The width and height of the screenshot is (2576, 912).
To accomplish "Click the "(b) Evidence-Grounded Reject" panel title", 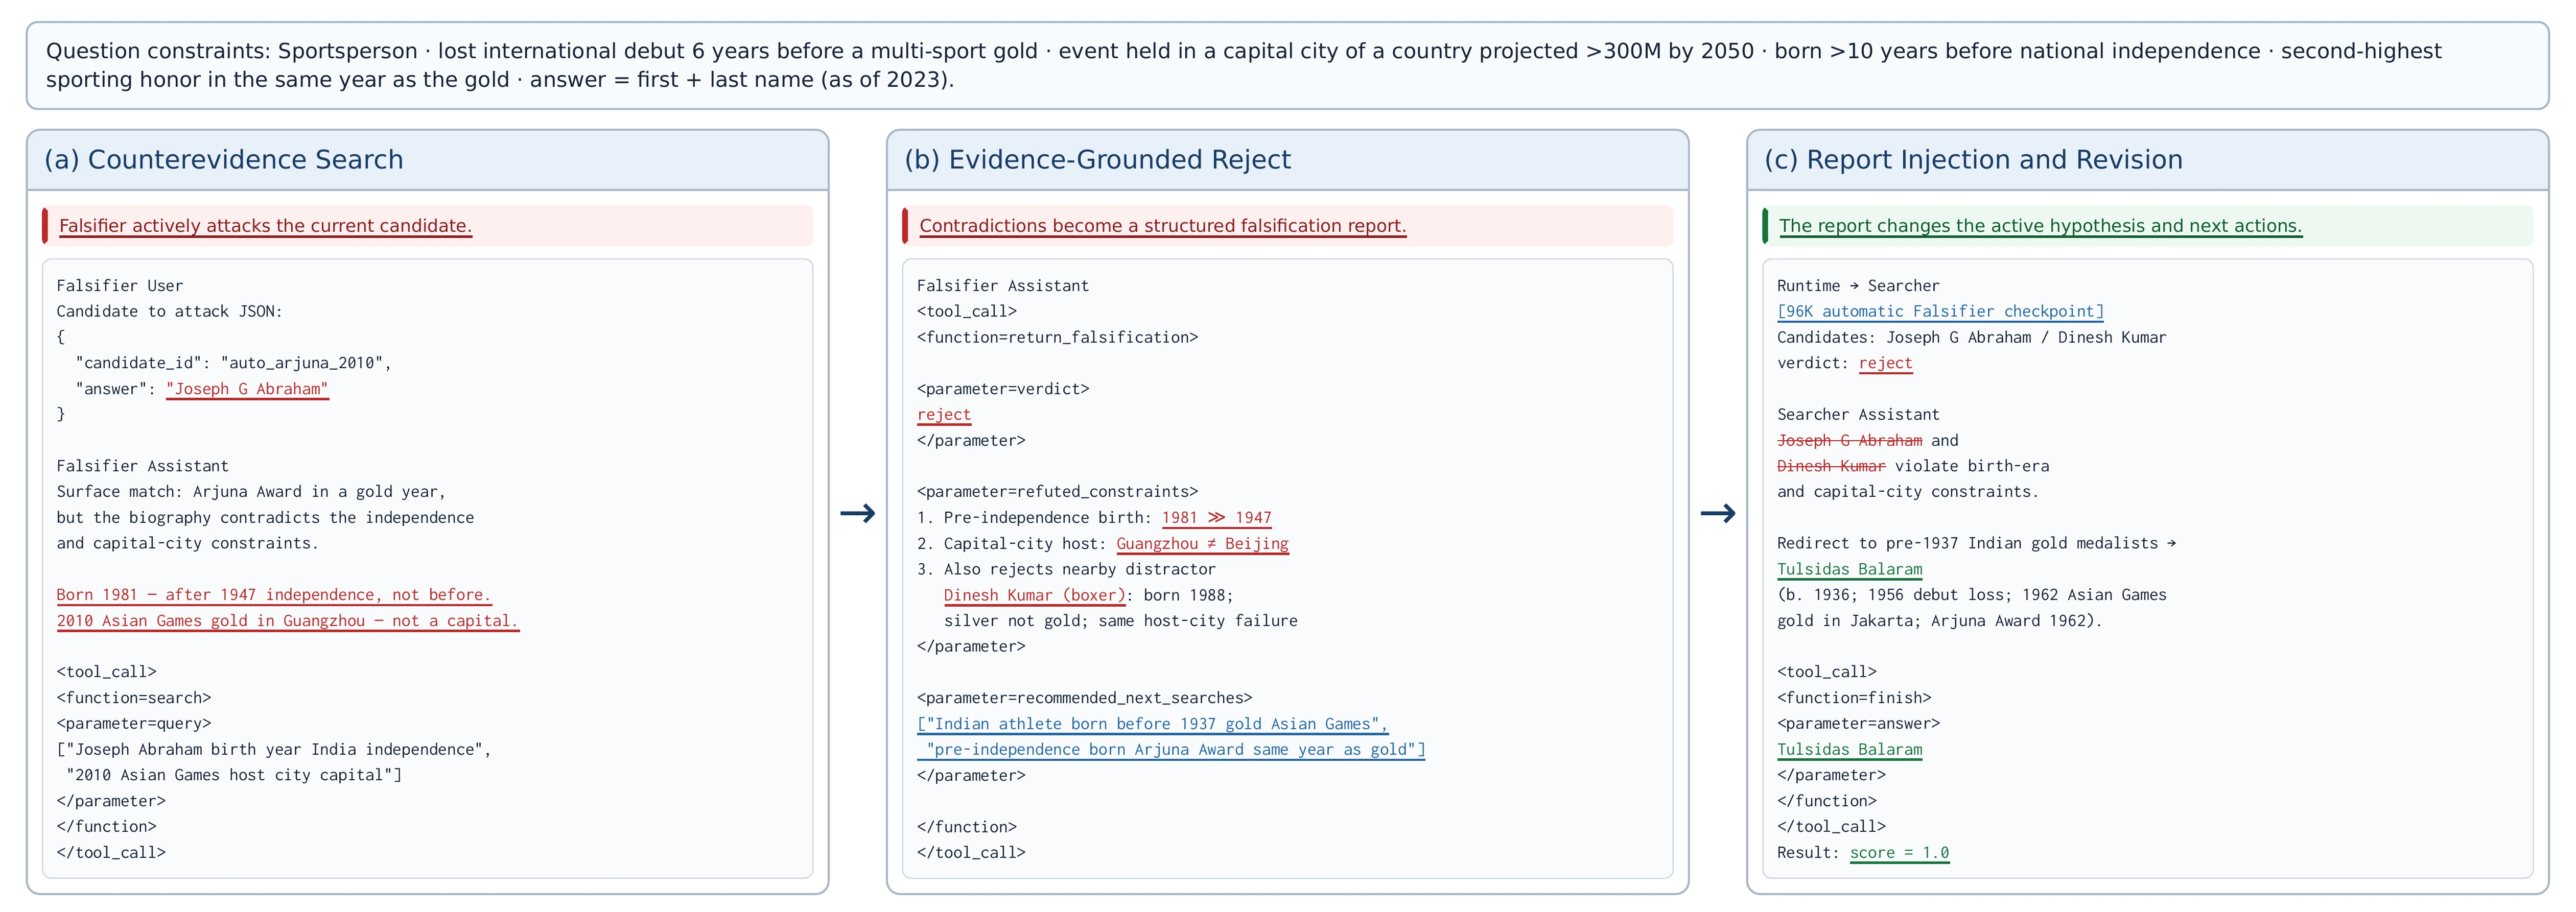I will [1097, 160].
